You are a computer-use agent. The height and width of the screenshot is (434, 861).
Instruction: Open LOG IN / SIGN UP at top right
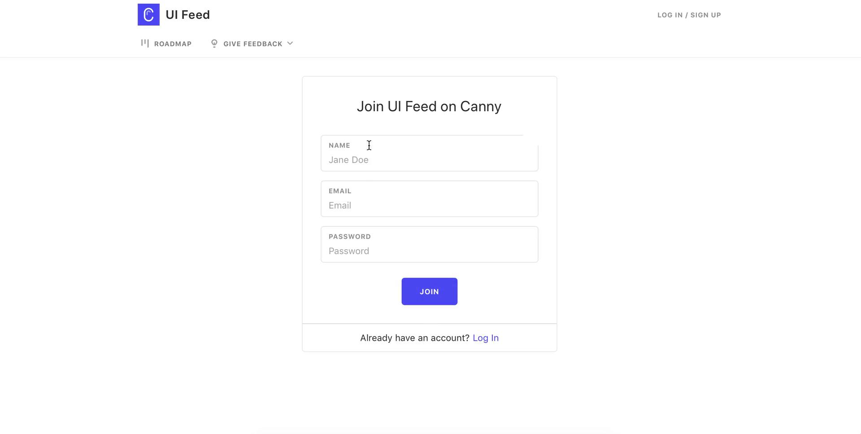click(x=689, y=15)
